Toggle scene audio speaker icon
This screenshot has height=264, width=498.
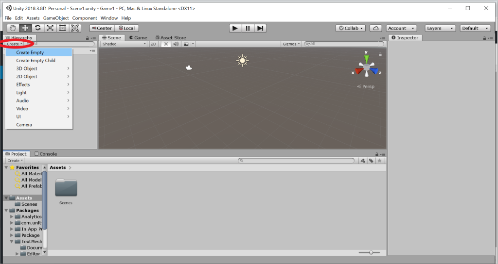pyautogui.click(x=176, y=44)
